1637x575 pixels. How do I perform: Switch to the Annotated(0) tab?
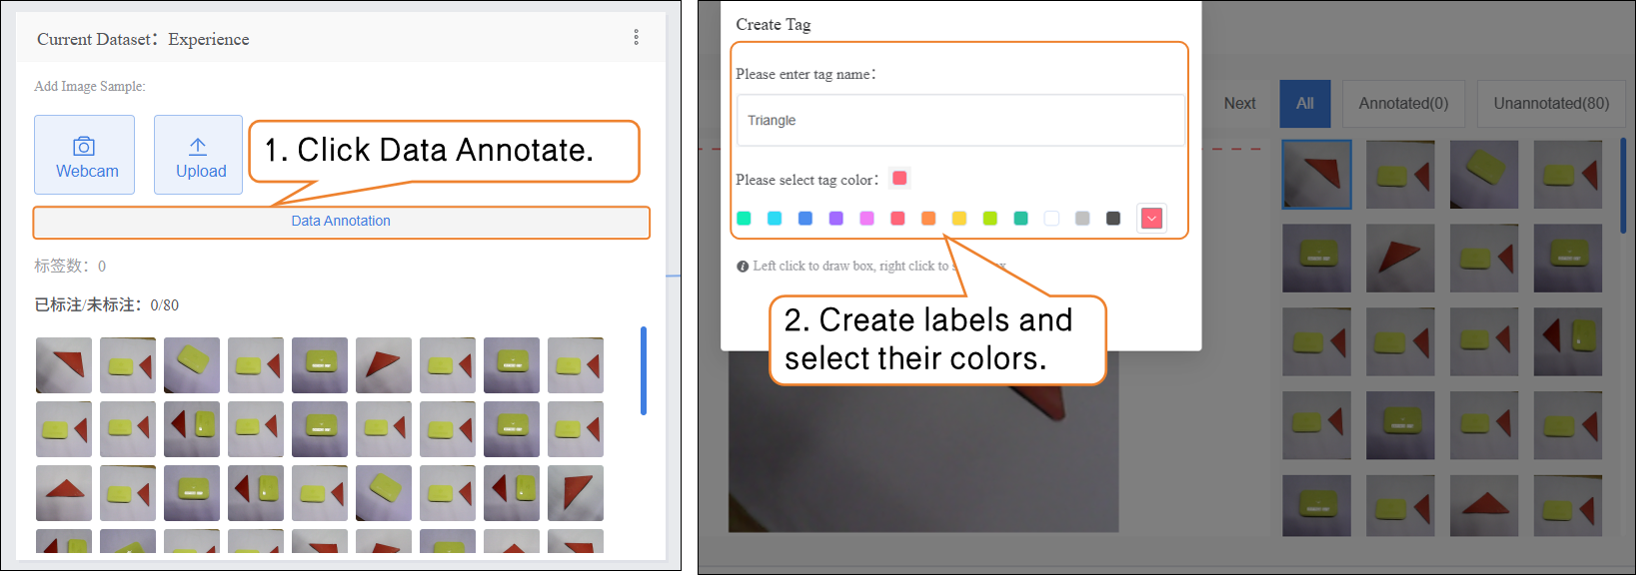point(1403,104)
